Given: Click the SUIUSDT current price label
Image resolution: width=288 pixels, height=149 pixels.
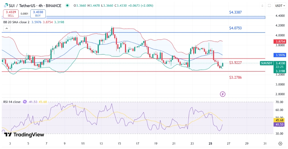Looking at the screenshot, I should click(267, 63).
